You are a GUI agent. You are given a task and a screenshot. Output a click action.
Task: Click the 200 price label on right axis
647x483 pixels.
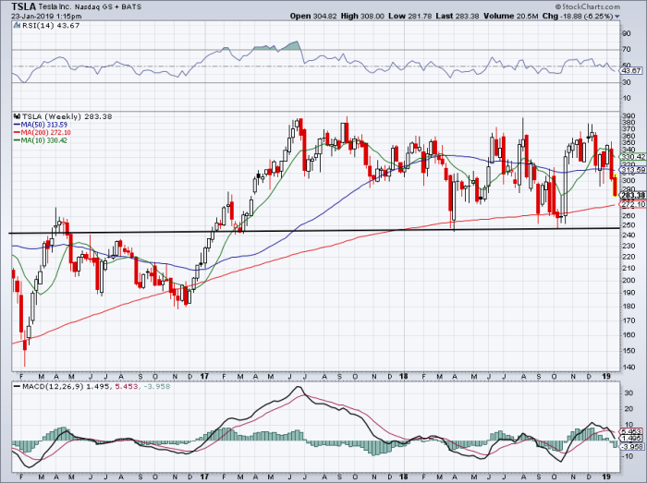pyautogui.click(x=629, y=280)
